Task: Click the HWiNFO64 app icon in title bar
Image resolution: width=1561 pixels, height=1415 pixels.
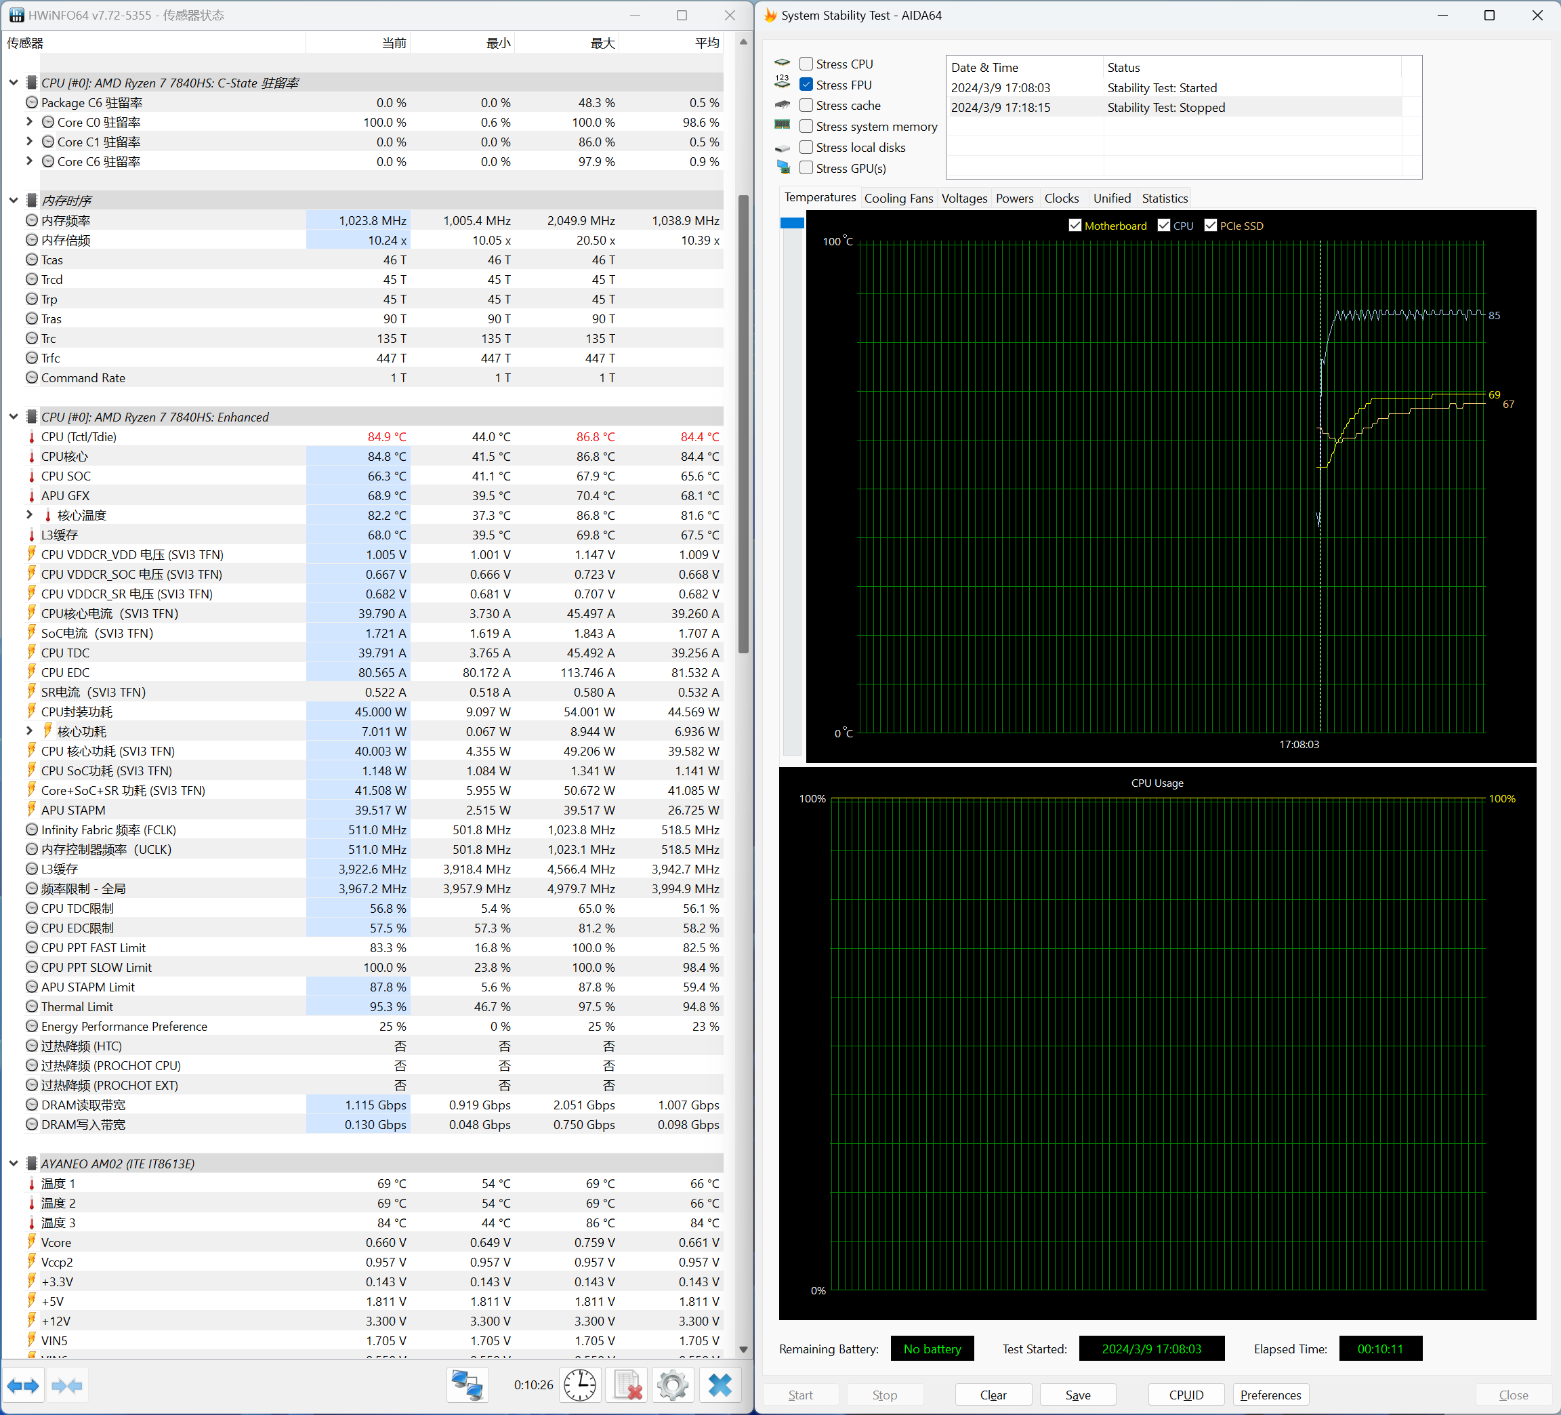Action: pyautogui.click(x=16, y=16)
